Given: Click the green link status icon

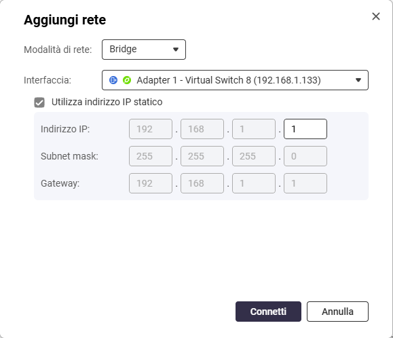Looking at the screenshot, I should (x=127, y=80).
